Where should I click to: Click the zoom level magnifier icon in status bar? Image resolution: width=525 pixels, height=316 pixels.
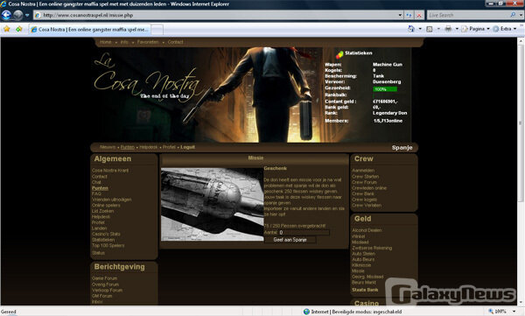491,312
